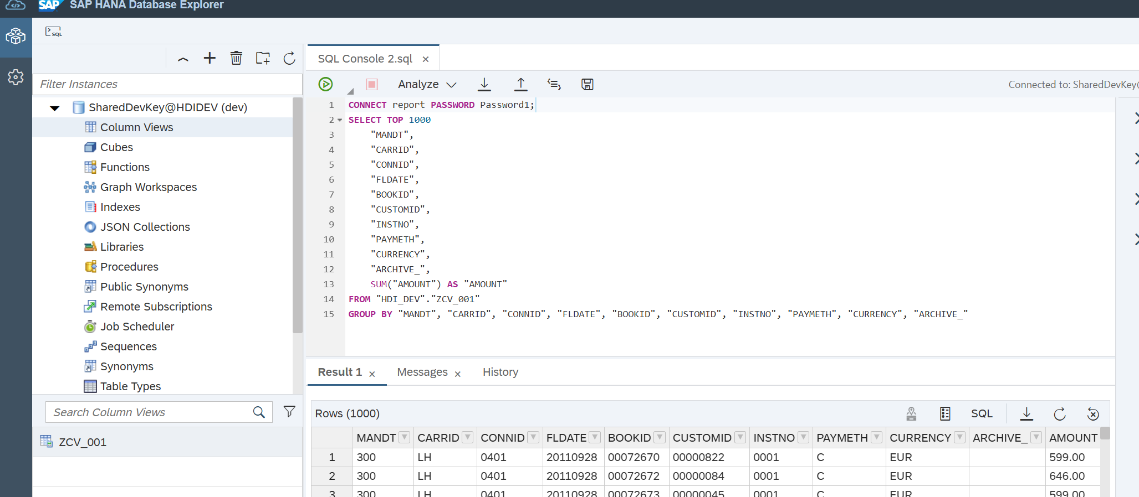This screenshot has width=1139, height=497.
Task: Save the SQL console file
Action: (588, 84)
